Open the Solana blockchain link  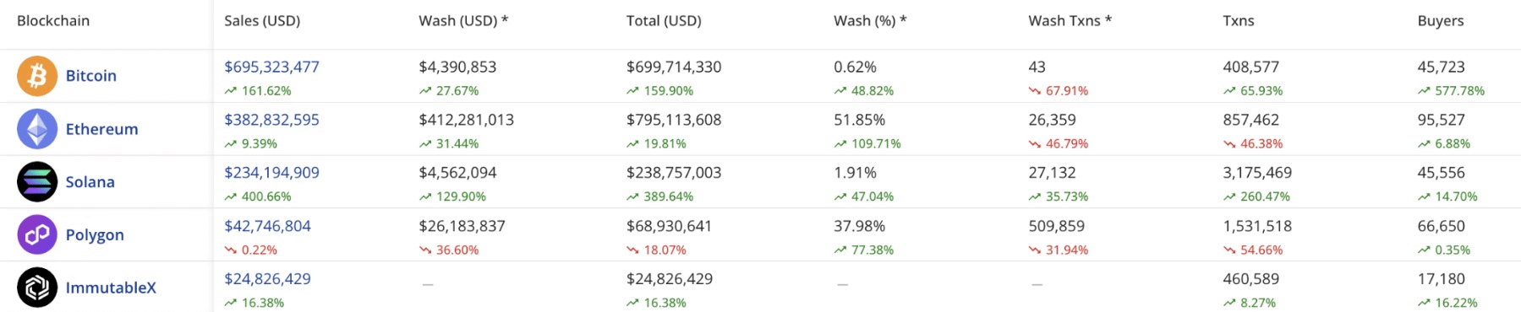[90, 182]
